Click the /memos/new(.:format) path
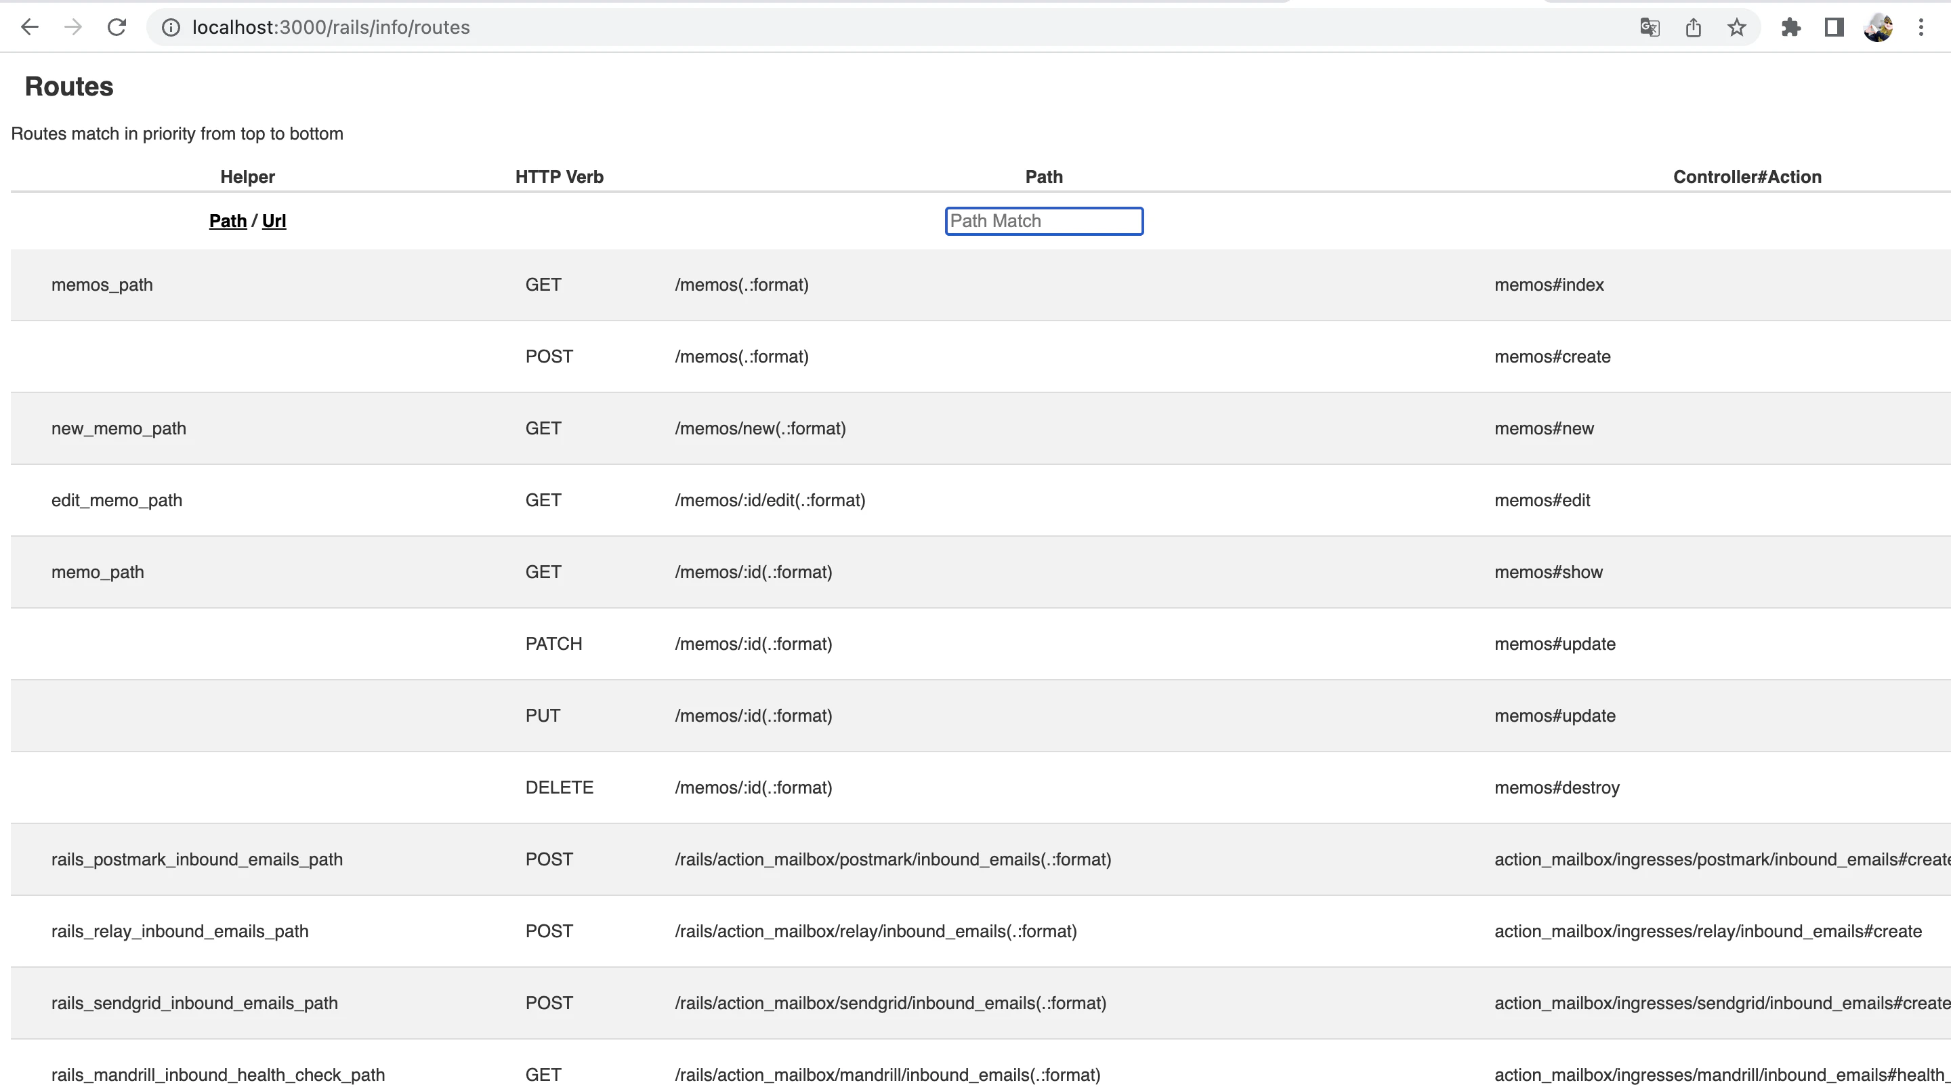This screenshot has height=1087, width=1951. click(x=760, y=428)
